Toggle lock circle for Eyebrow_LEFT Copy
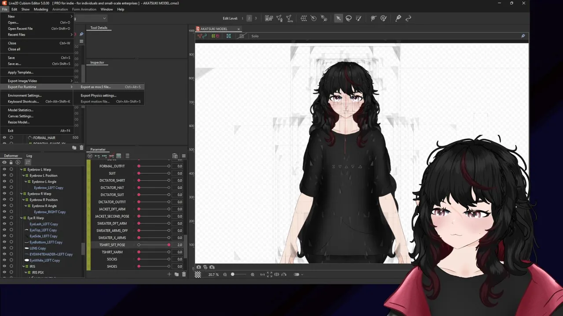This screenshot has width=563, height=316. pos(11,187)
